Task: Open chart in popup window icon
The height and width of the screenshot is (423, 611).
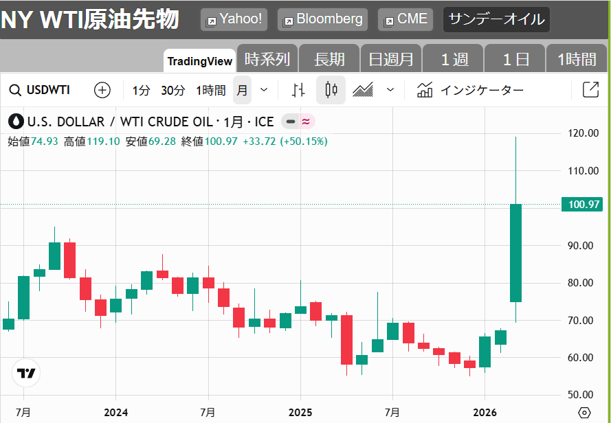Action: click(x=590, y=90)
